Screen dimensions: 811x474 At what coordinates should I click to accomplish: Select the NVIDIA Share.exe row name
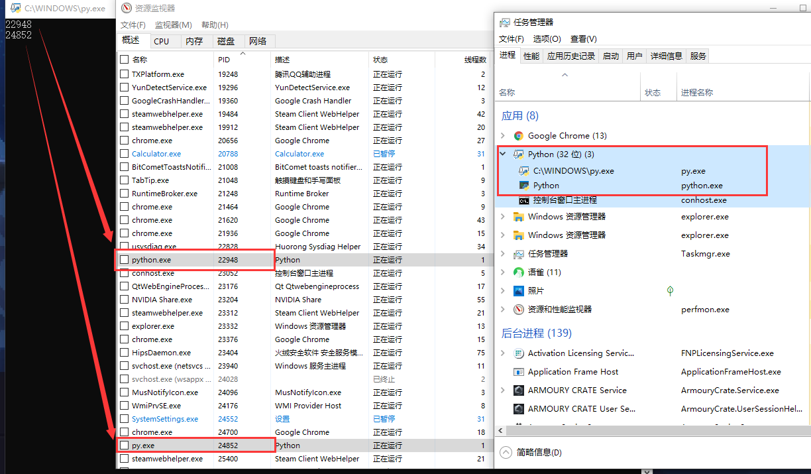pyautogui.click(x=162, y=300)
